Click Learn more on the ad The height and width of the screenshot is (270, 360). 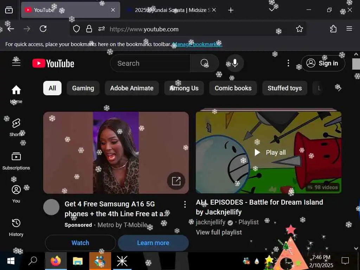point(153,243)
